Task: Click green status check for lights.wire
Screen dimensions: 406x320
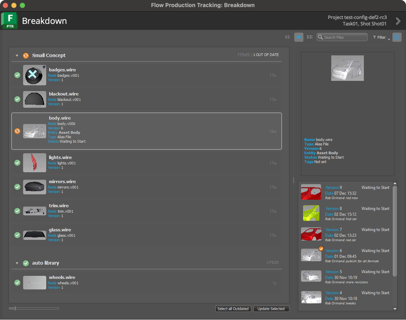Action: pyautogui.click(x=17, y=163)
